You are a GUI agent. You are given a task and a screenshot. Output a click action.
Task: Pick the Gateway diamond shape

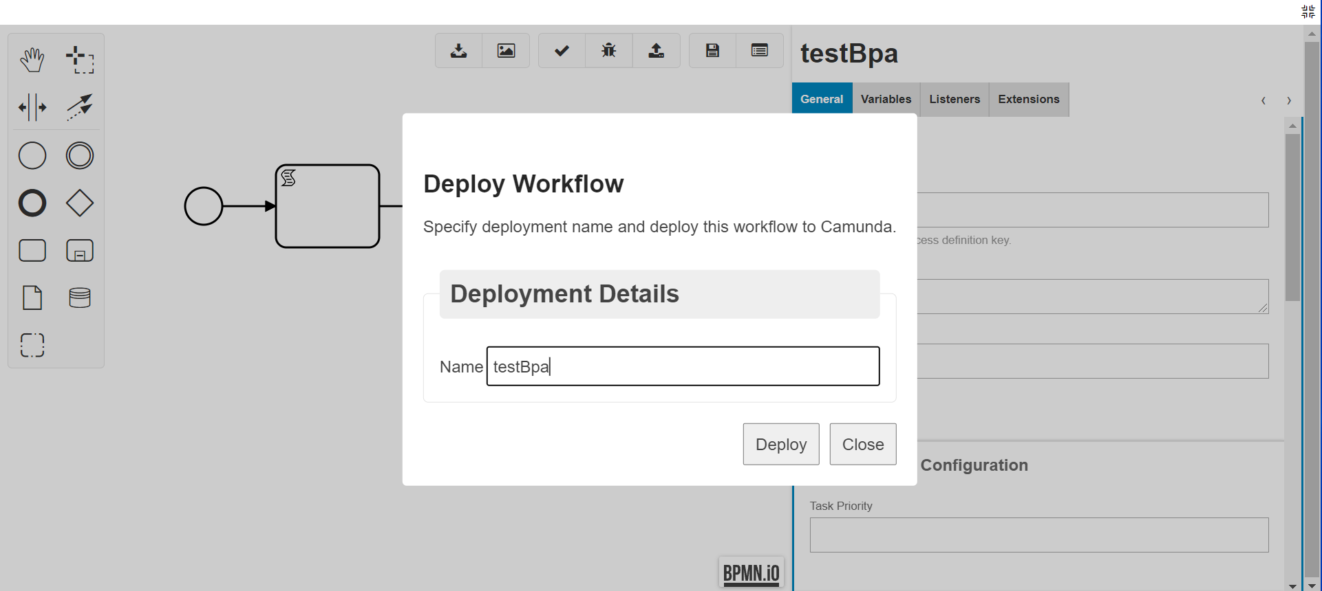click(80, 203)
